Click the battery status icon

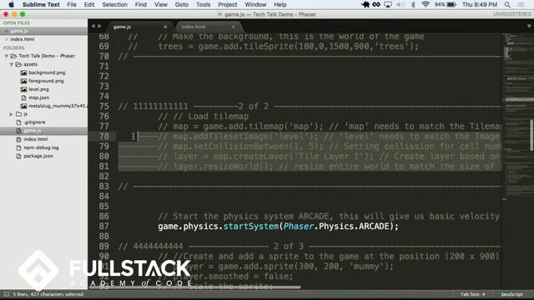coord(451,4)
